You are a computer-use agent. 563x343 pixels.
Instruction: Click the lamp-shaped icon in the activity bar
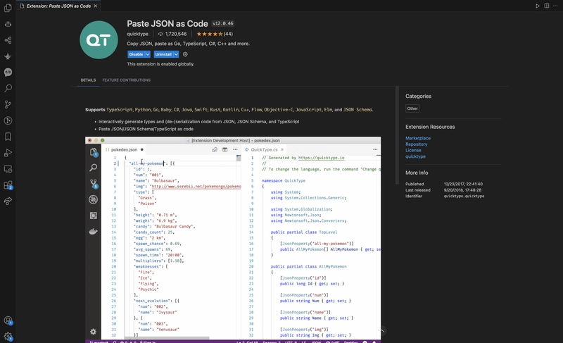tap(8, 56)
